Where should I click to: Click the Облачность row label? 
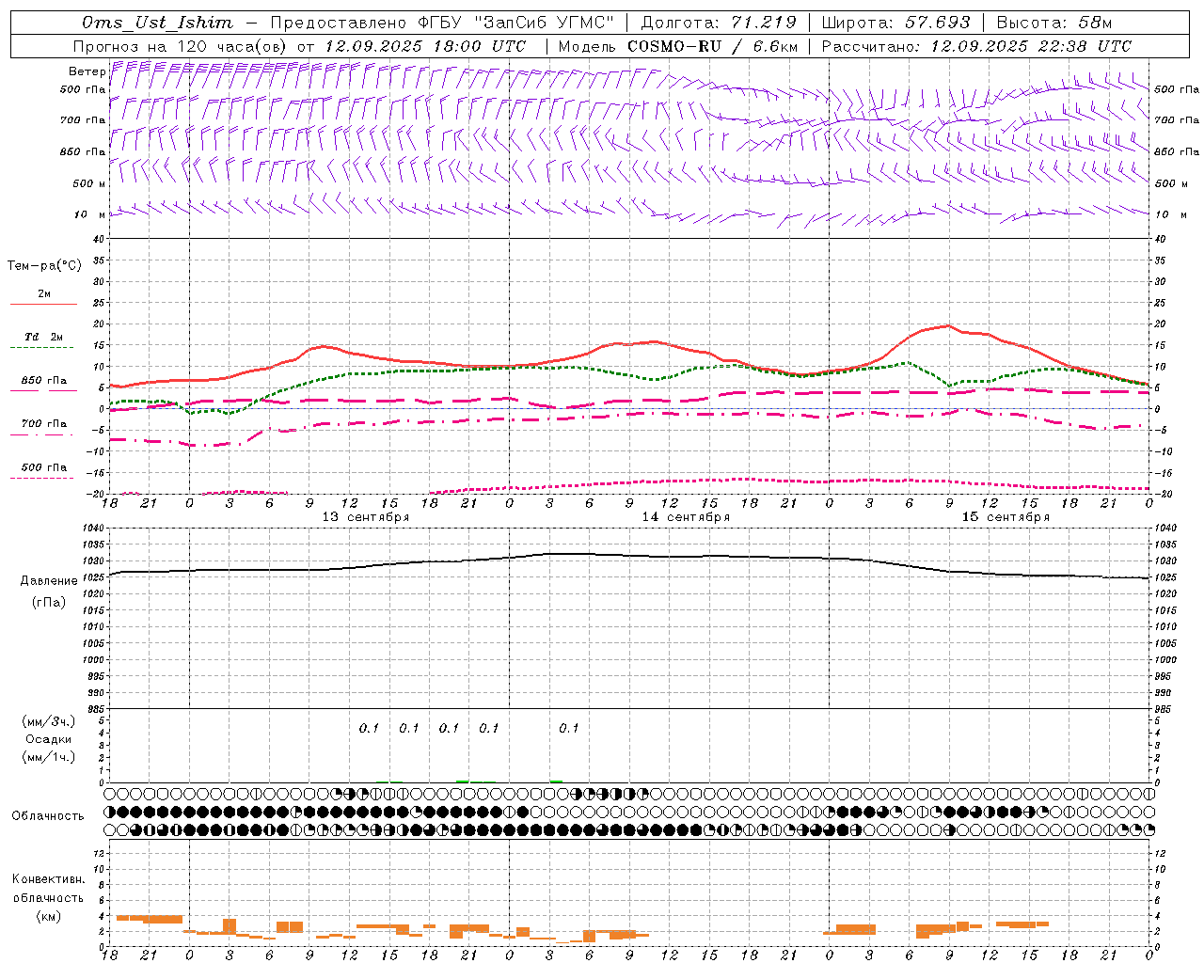(48, 815)
